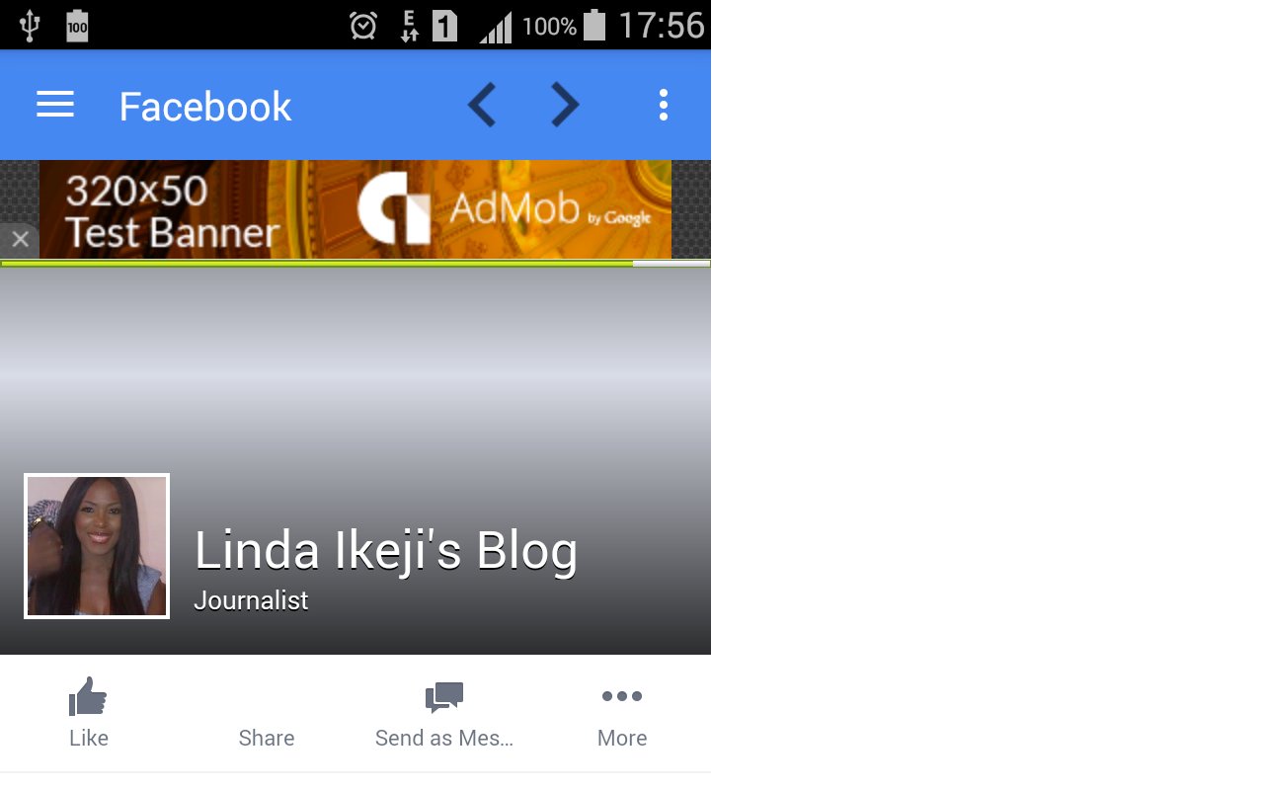Tap the thumbs-up Like icon
1264x790 pixels.
pyautogui.click(x=88, y=696)
